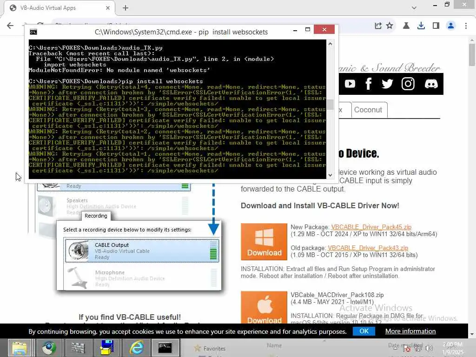476x357 pixels.
Task: Open Internet Explorer from the taskbar
Action: 136,348
